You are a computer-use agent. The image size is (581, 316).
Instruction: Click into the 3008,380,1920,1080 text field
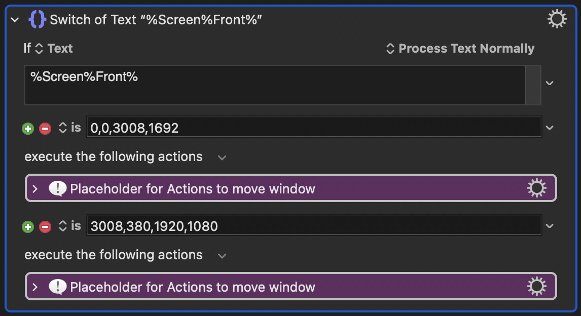[314, 225]
